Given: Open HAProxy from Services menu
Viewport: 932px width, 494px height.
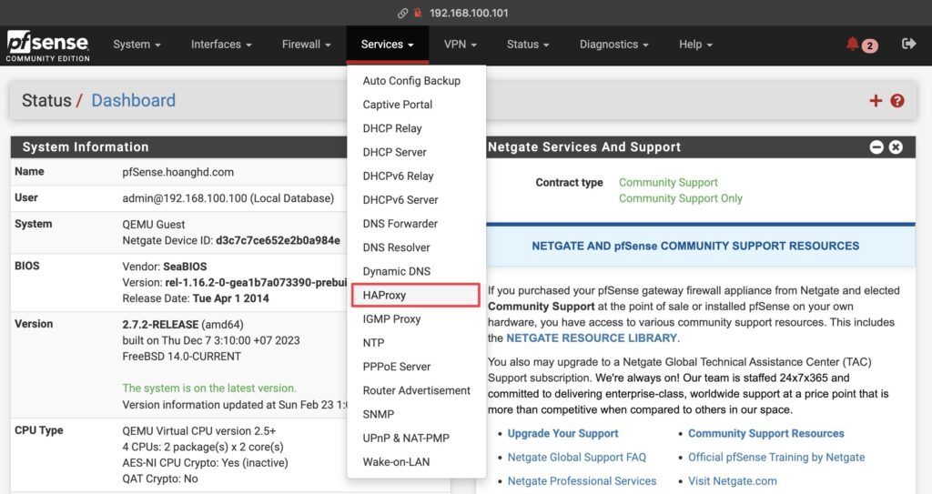Looking at the screenshot, I should [416, 295].
